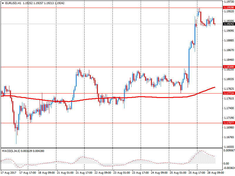Viewport: 235px width, 176px height.
Task: Open the chart menu triangle beside EURUSD,H1
Action: [x=3, y=3]
